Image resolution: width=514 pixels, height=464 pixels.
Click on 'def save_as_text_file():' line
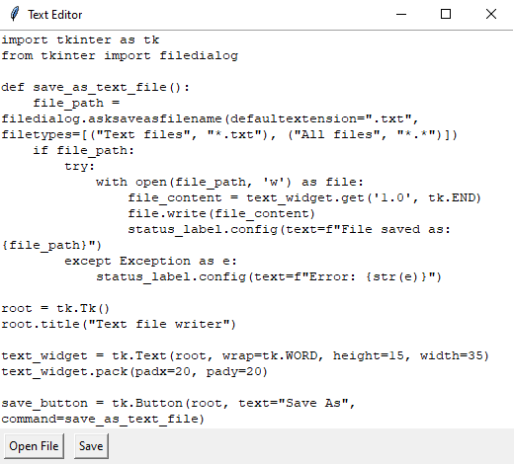96,87
